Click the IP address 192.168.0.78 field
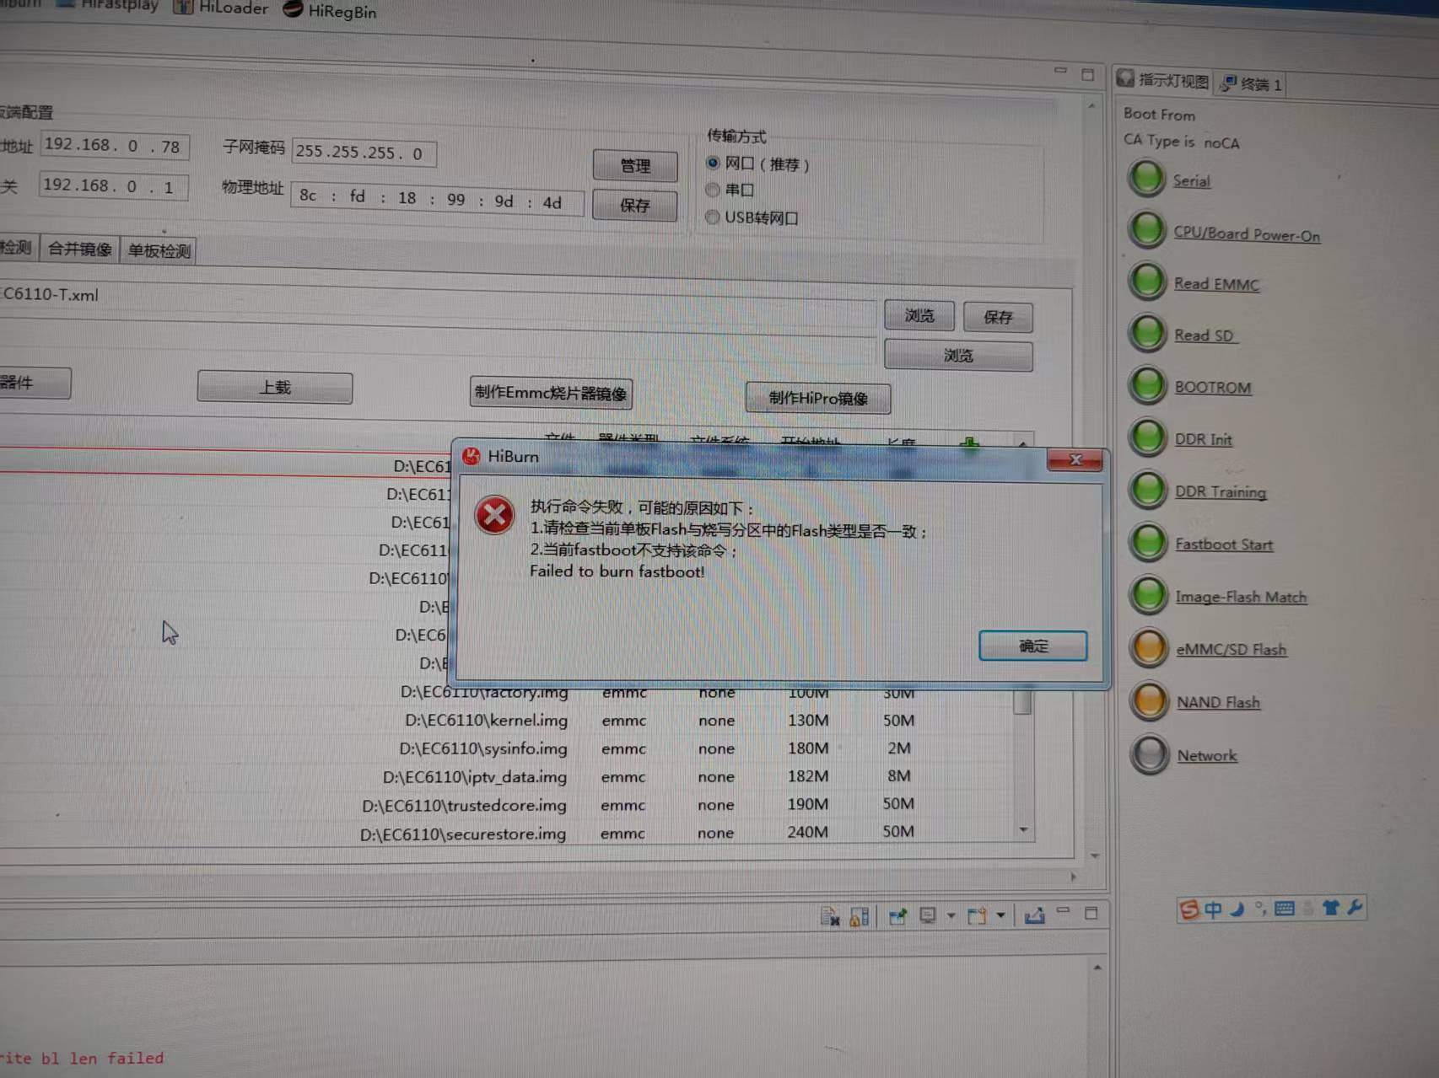The image size is (1439, 1078). [x=115, y=145]
